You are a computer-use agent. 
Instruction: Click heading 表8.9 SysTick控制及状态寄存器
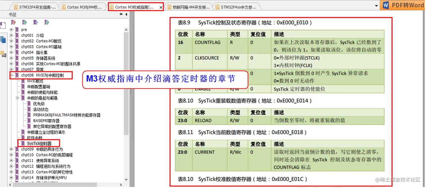[x=245, y=23]
